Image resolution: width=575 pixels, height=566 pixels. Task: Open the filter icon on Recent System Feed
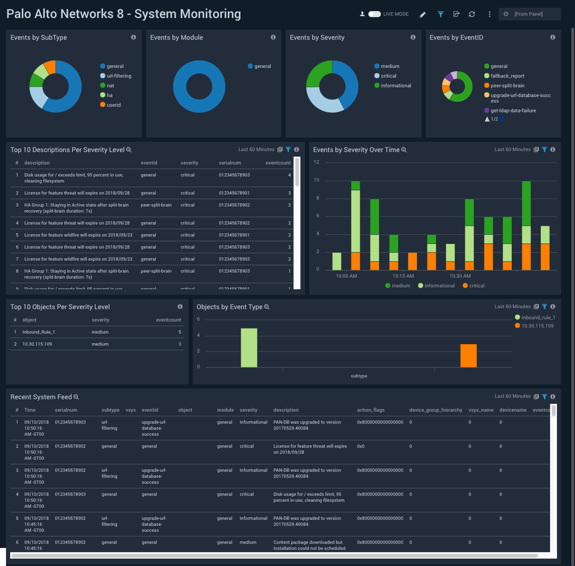pos(544,396)
